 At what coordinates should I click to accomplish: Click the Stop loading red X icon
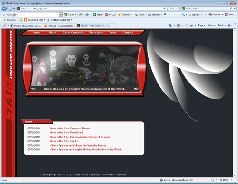(x=178, y=9)
